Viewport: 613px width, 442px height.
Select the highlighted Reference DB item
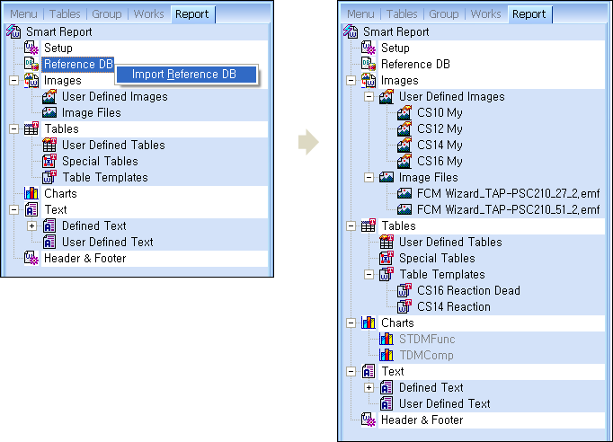coord(78,65)
